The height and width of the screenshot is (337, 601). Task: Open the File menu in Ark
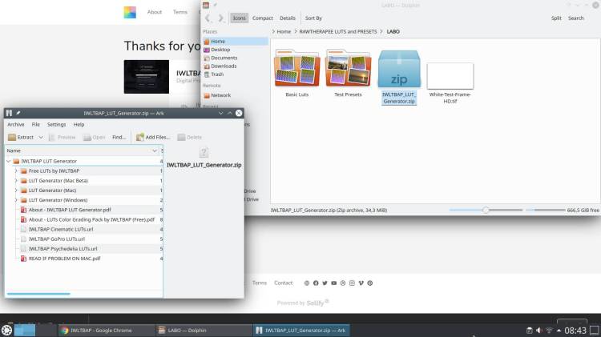tap(35, 124)
